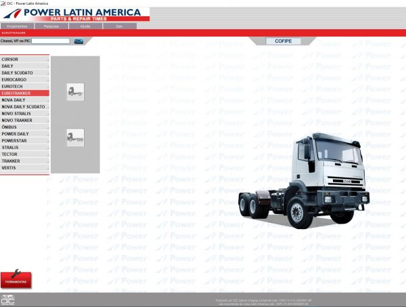Select CURSOR in the model list
Viewport: 406px width, 307px height.
pyautogui.click(x=24, y=60)
